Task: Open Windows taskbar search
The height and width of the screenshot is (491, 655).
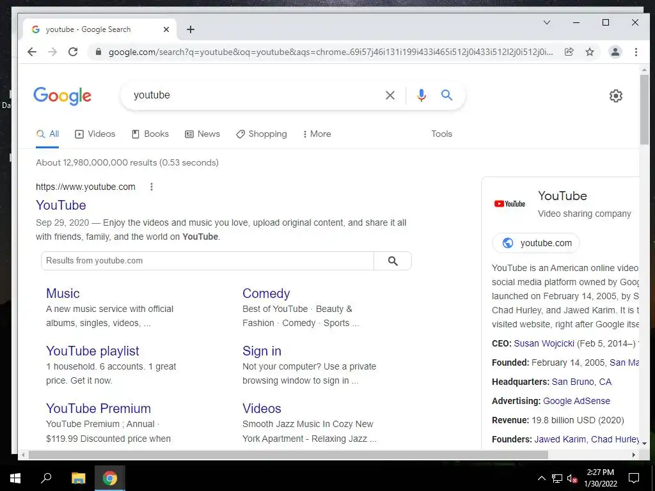Action: click(x=46, y=478)
